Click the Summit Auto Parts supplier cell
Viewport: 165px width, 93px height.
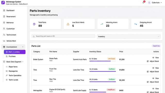[x=80, y=59]
